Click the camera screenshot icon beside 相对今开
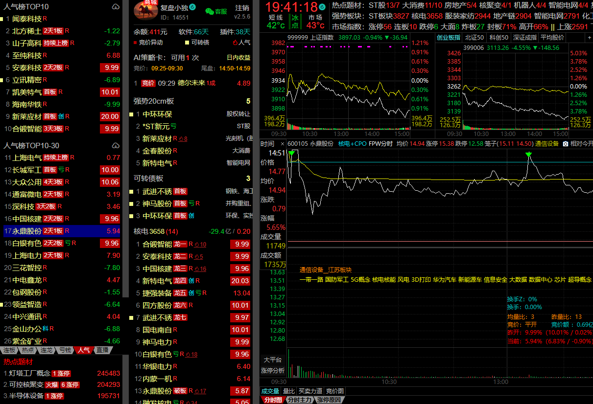 point(566,144)
